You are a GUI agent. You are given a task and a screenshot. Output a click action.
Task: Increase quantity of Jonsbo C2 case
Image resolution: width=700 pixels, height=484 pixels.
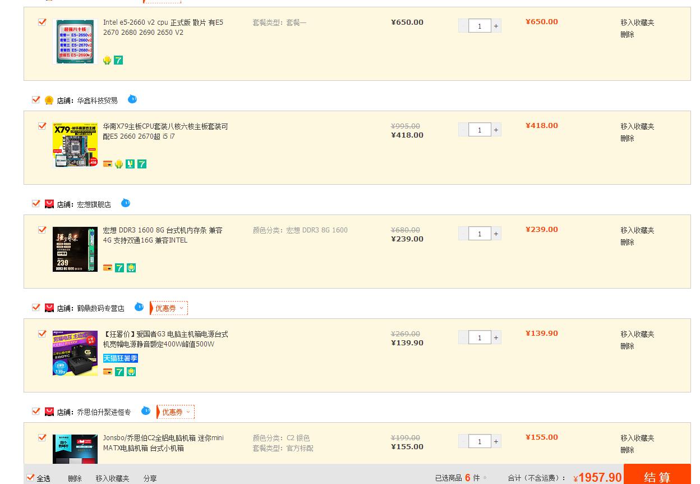tap(496, 441)
